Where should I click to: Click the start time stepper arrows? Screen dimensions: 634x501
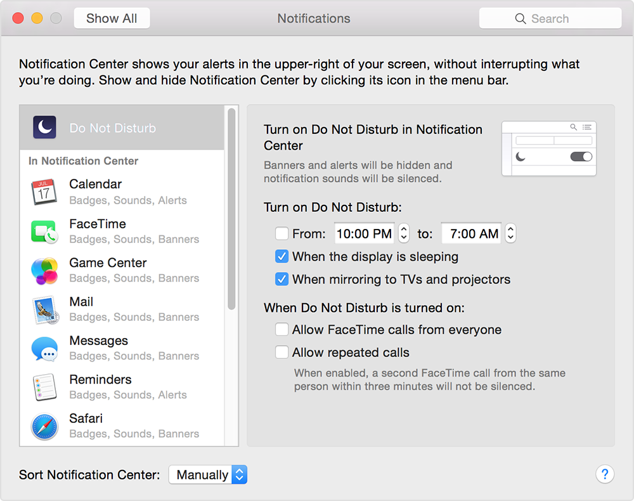point(404,234)
